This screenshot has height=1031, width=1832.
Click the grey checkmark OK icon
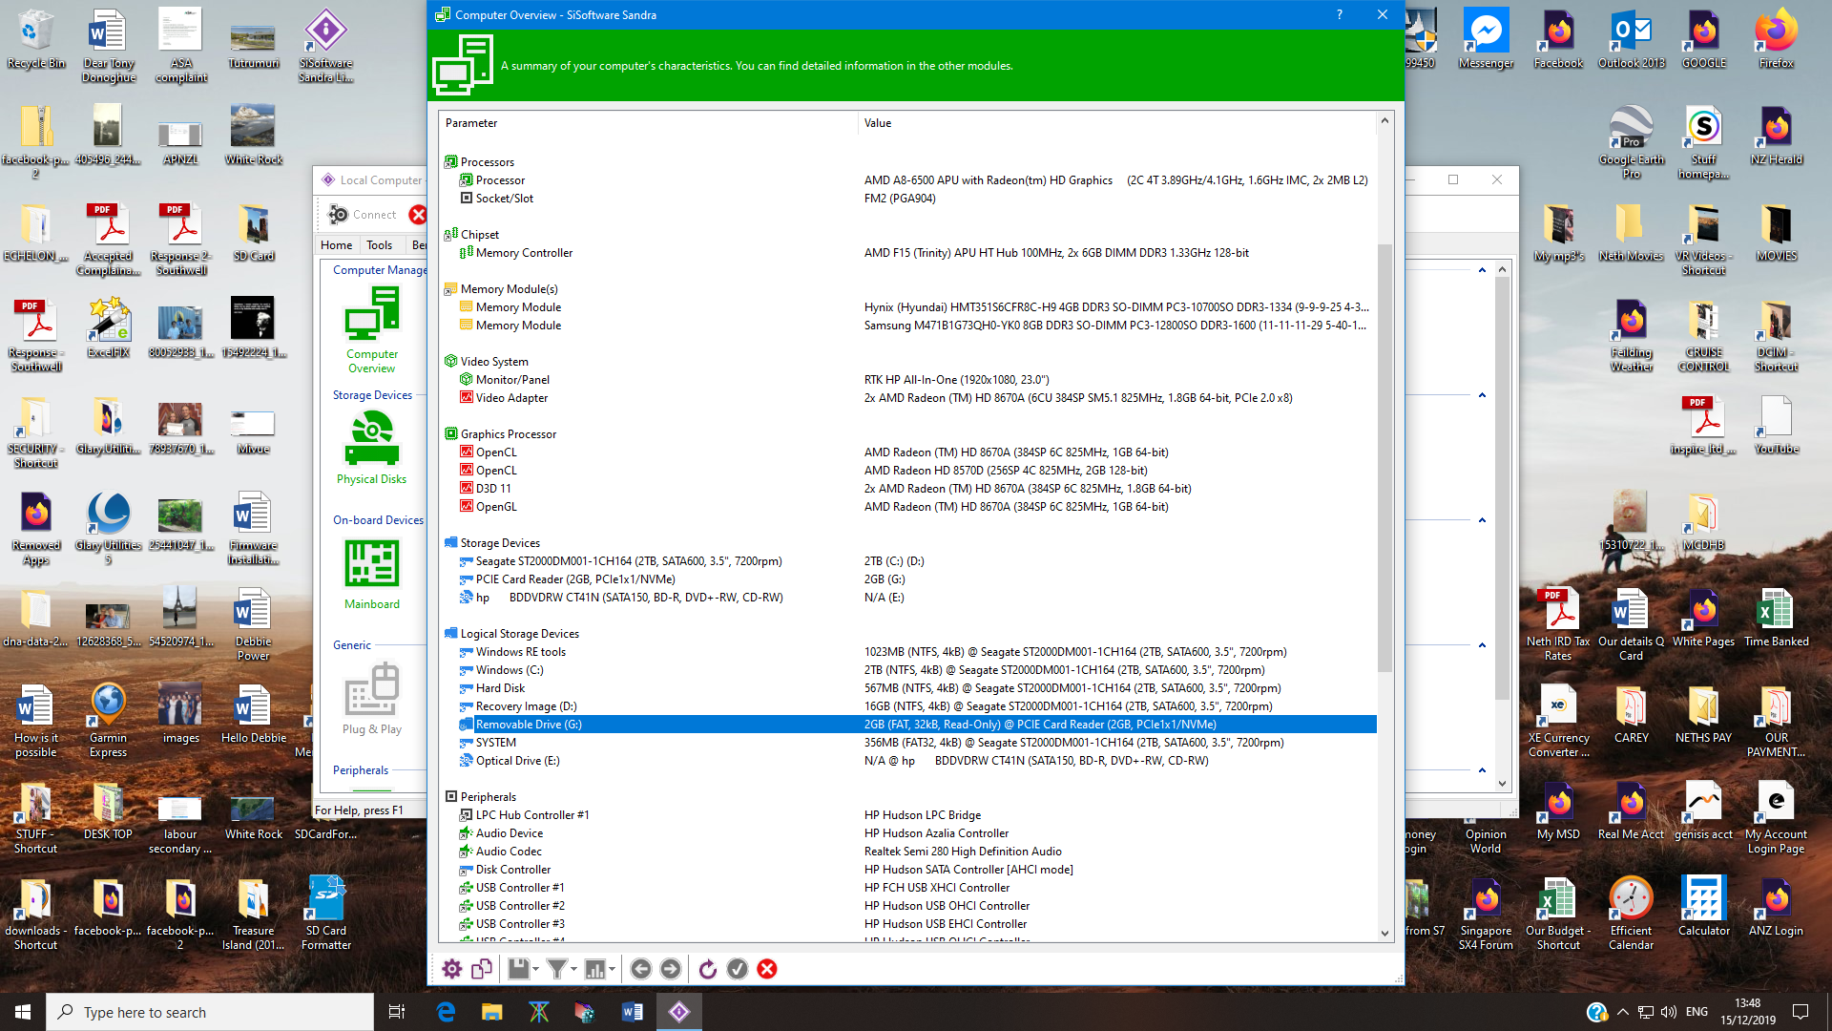[x=738, y=969]
